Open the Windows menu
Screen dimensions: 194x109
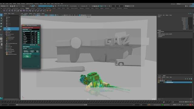coord(23,4)
